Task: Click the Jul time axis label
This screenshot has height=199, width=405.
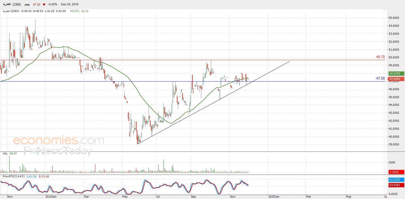Action: click(x=158, y=197)
